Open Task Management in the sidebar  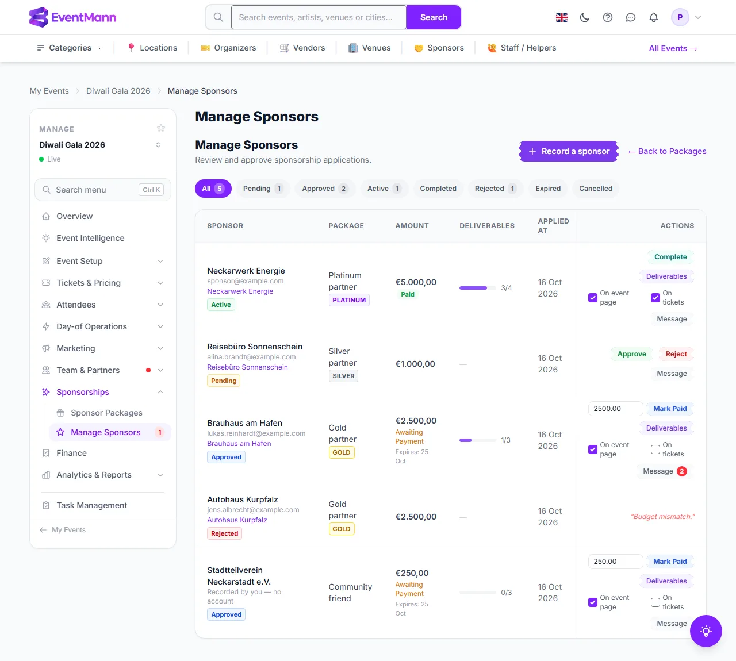pos(103,505)
